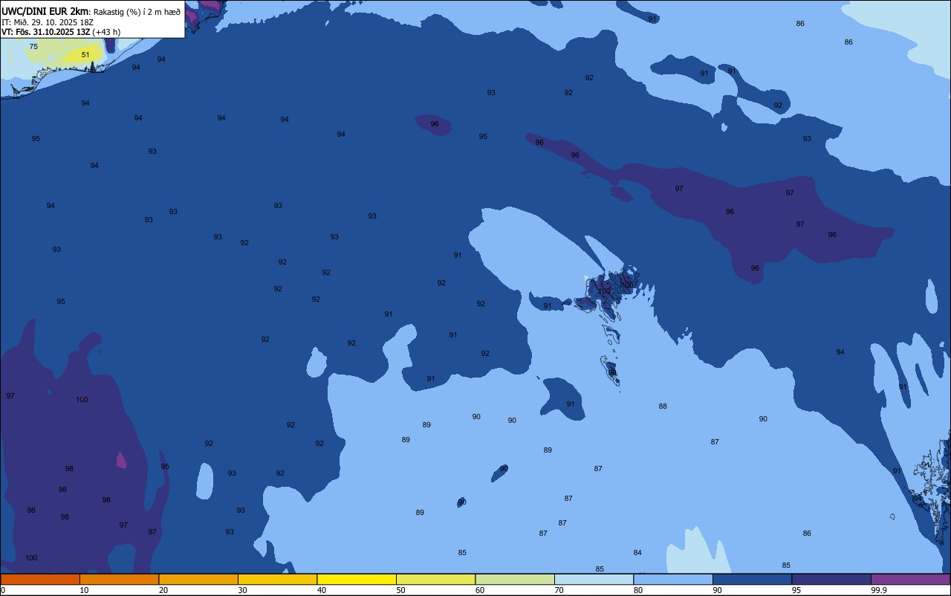Select the 20–30 amber legend segment

pyautogui.click(x=198, y=579)
